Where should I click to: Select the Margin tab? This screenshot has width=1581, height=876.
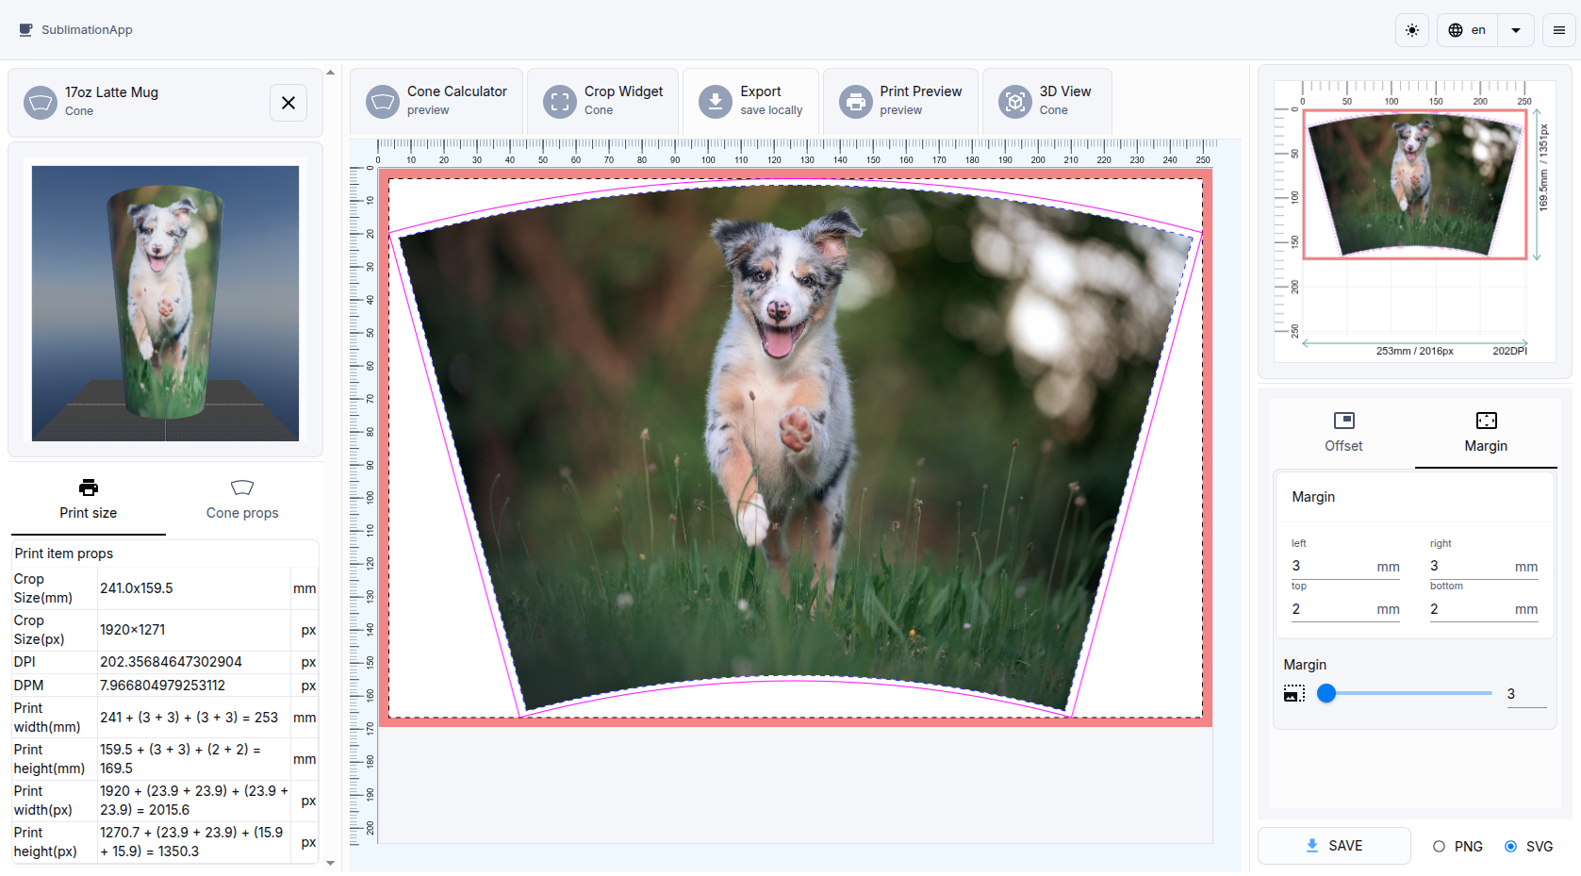tap(1485, 433)
